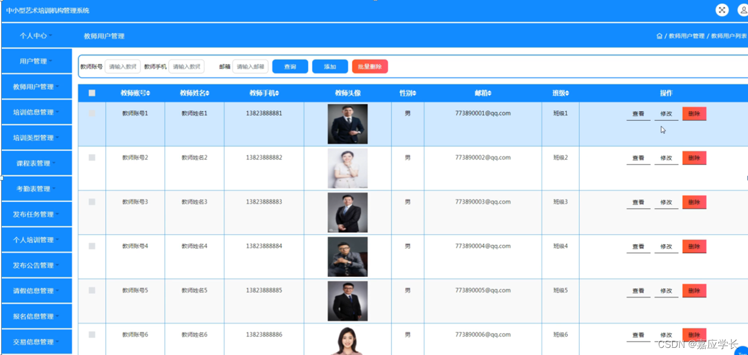This screenshot has width=748, height=355.
Task: Click 修改 for 教师账号3 row
Action: 666,202
